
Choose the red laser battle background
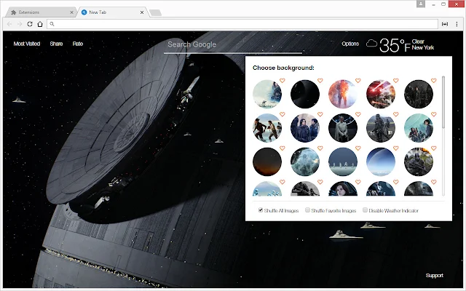(381, 94)
